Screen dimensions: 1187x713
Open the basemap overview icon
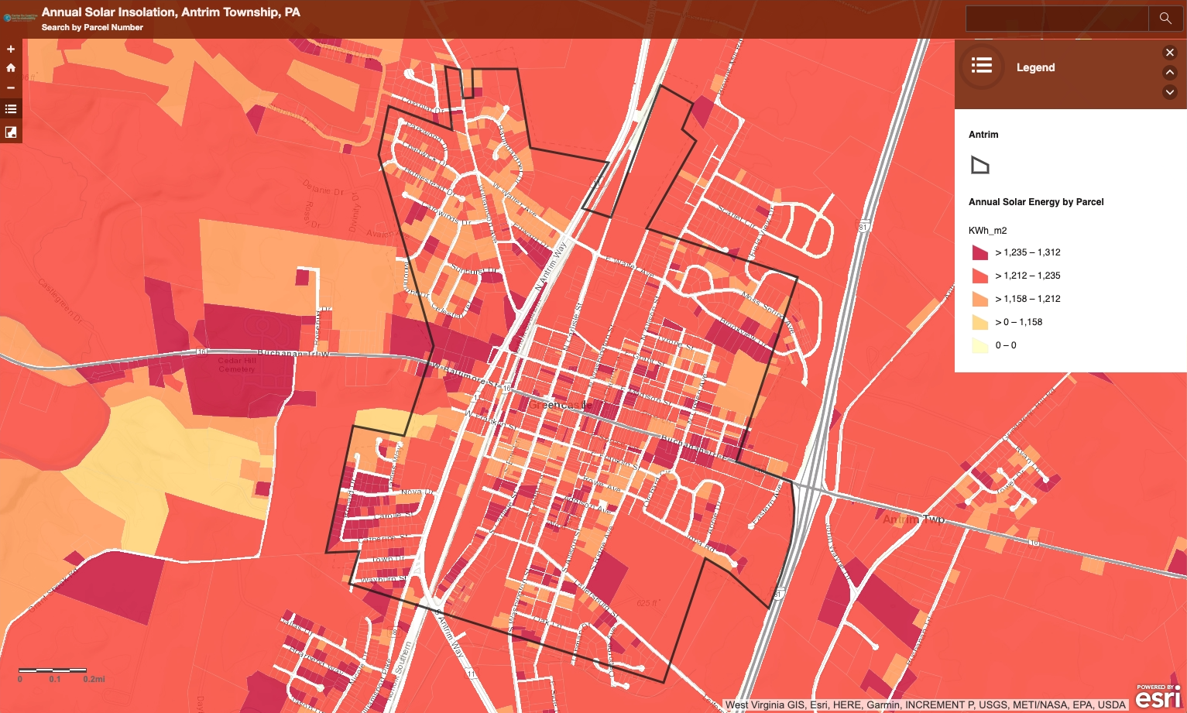click(11, 132)
